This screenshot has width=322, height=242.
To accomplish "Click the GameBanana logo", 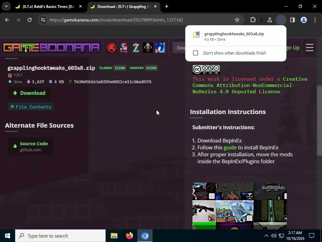I will click(51, 48).
